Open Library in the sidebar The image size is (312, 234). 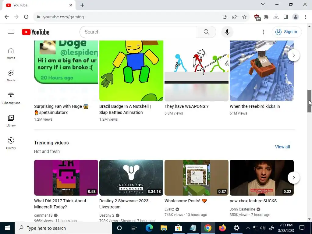tap(11, 121)
